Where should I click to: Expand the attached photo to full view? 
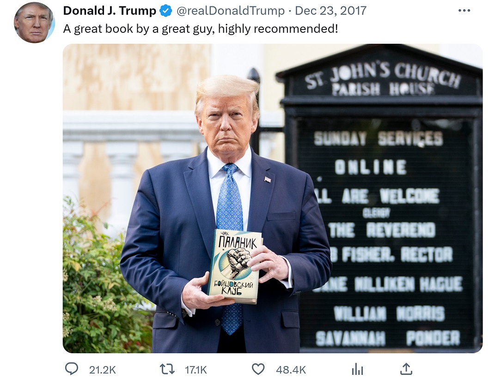pyautogui.click(x=272, y=198)
